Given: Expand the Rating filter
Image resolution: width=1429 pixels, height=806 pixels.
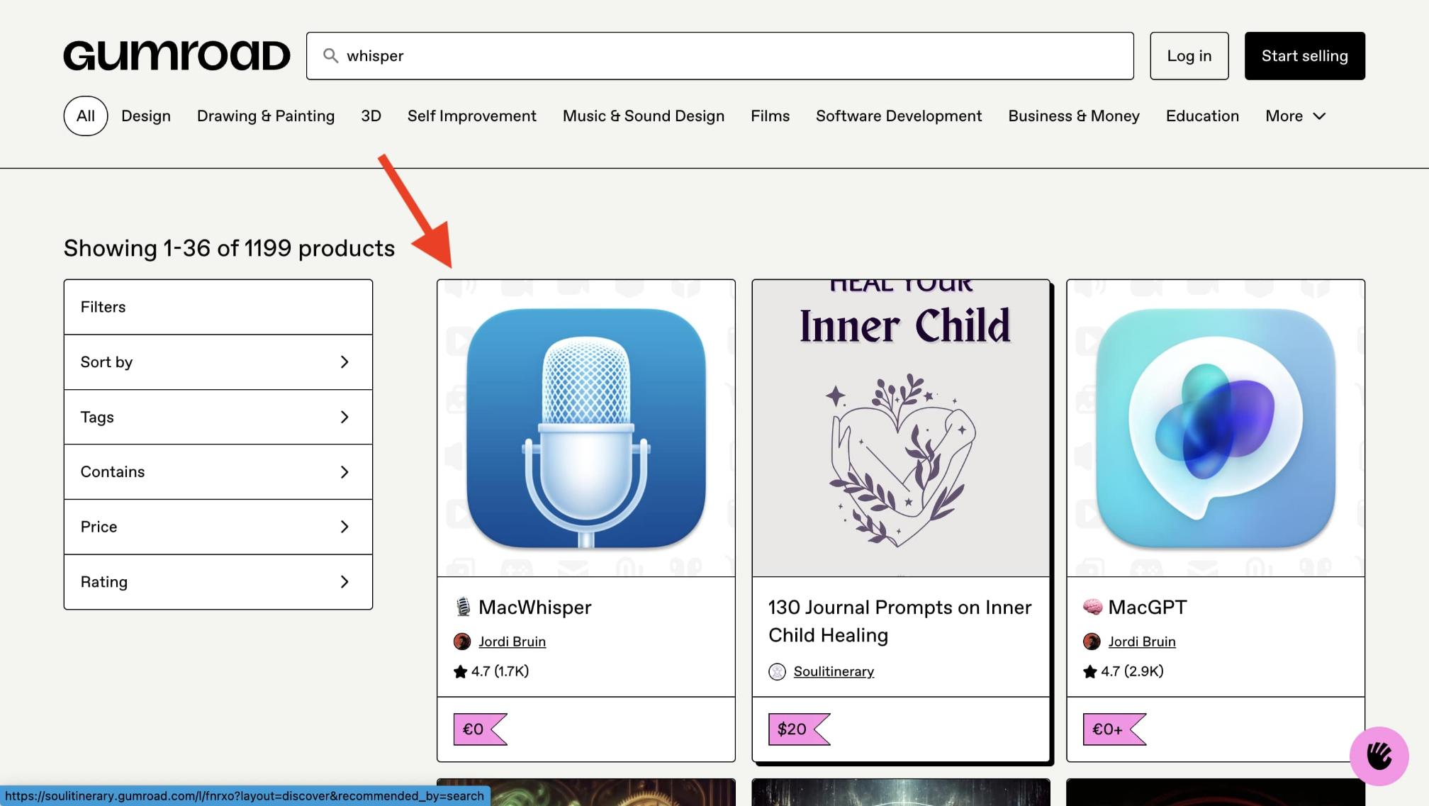Looking at the screenshot, I should pos(218,582).
